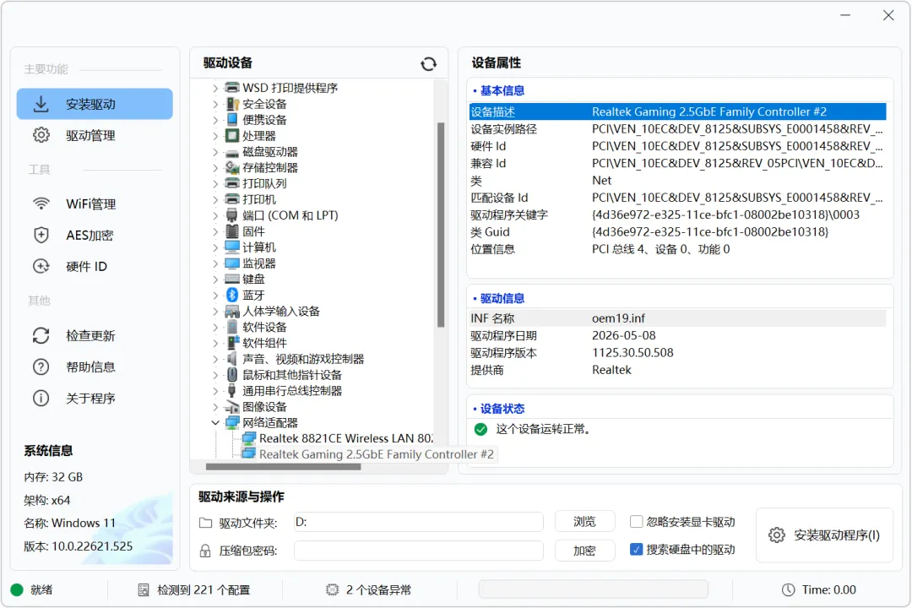The width and height of the screenshot is (912, 608).
Task: Click the clock icon beside Time
Action: 788,590
